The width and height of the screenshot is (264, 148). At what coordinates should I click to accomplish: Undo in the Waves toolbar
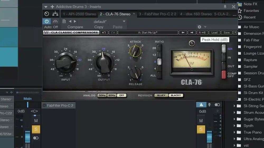pos(104,33)
